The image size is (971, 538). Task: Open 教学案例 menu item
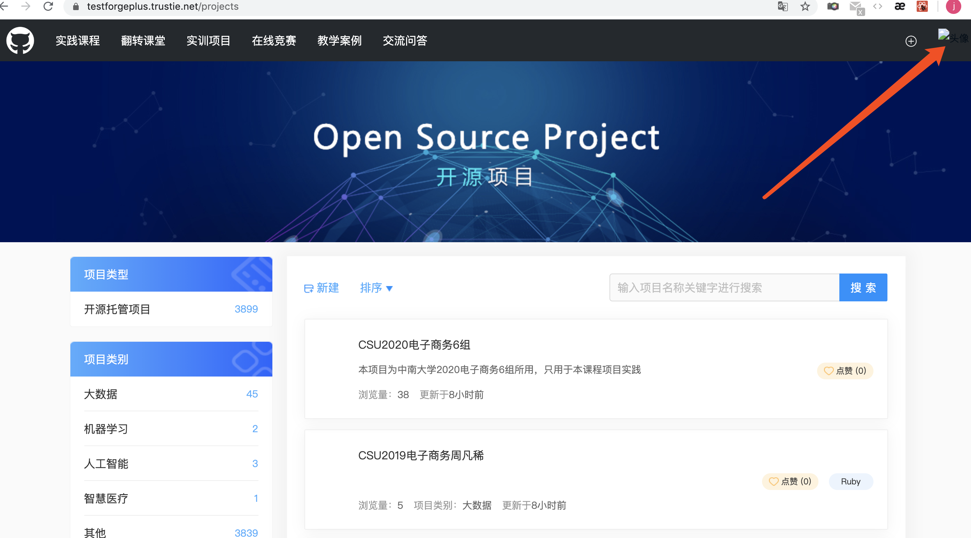(x=340, y=40)
